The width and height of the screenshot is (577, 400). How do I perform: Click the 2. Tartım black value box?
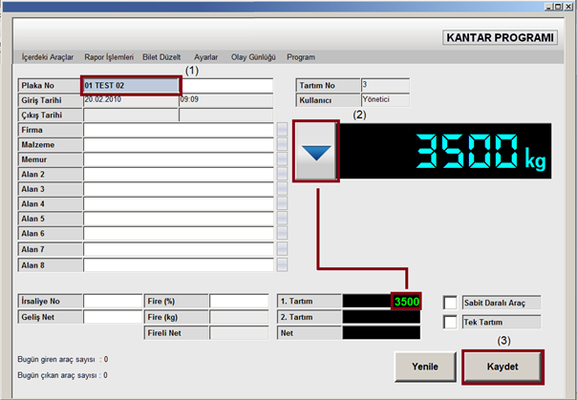point(381,317)
